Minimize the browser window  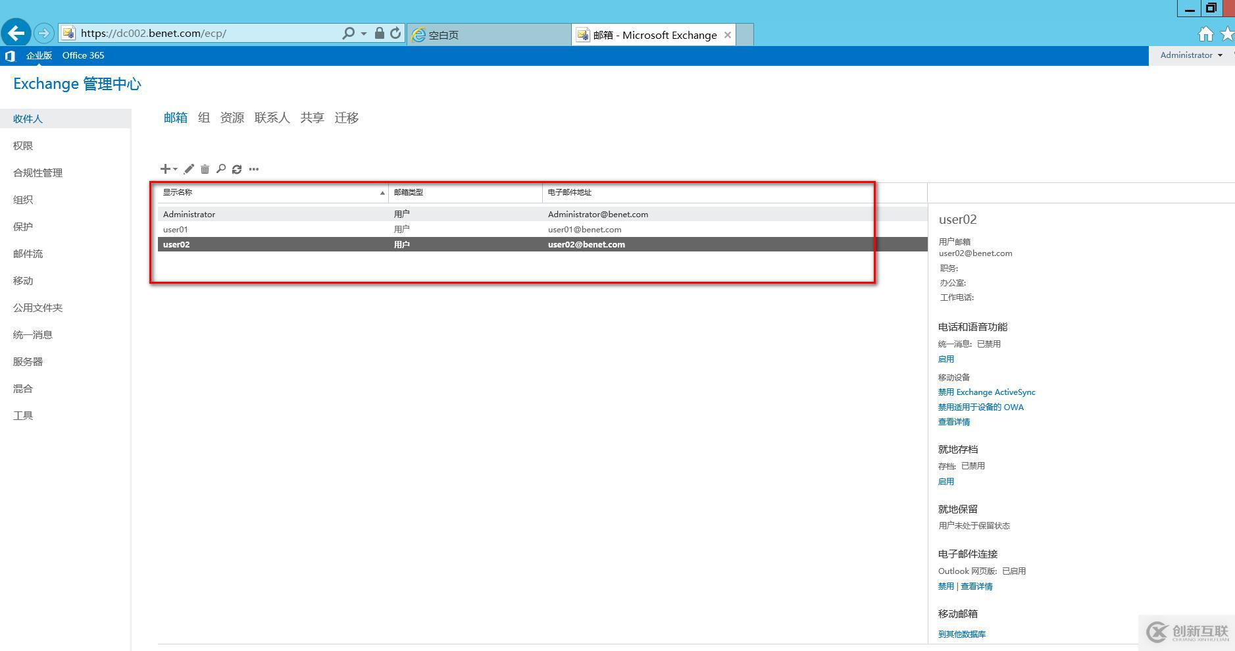click(1189, 9)
